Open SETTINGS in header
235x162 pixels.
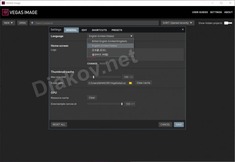tap(216, 12)
